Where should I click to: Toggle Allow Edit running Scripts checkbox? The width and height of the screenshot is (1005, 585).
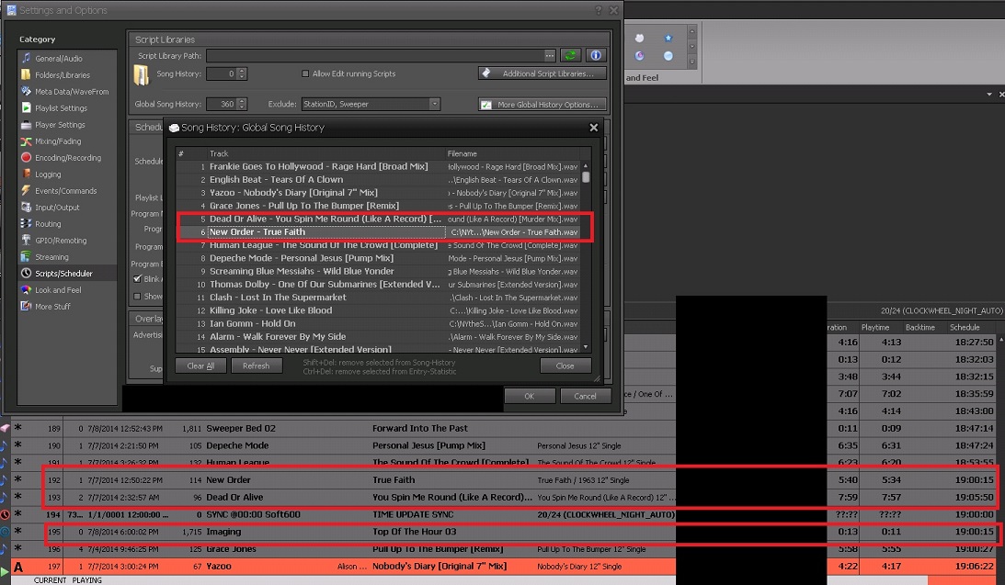pyautogui.click(x=305, y=73)
